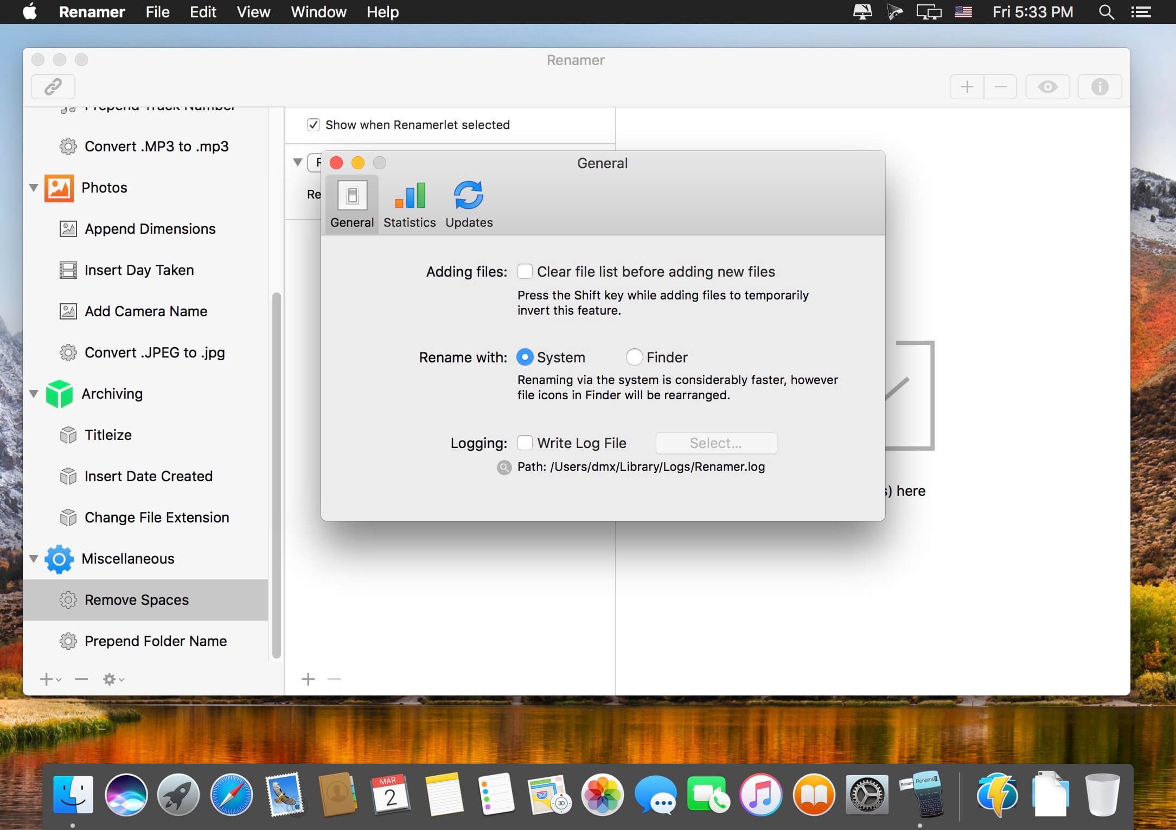This screenshot has height=830, width=1176.
Task: Collapse the Photos group
Action: [34, 188]
